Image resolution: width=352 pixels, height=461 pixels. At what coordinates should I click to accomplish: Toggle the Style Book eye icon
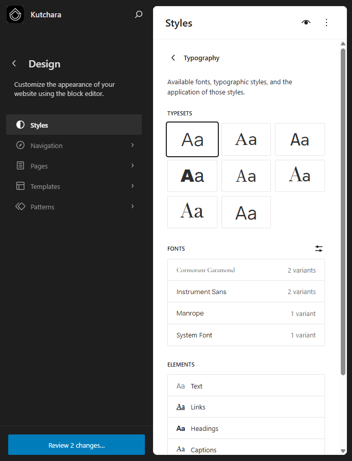[306, 22]
